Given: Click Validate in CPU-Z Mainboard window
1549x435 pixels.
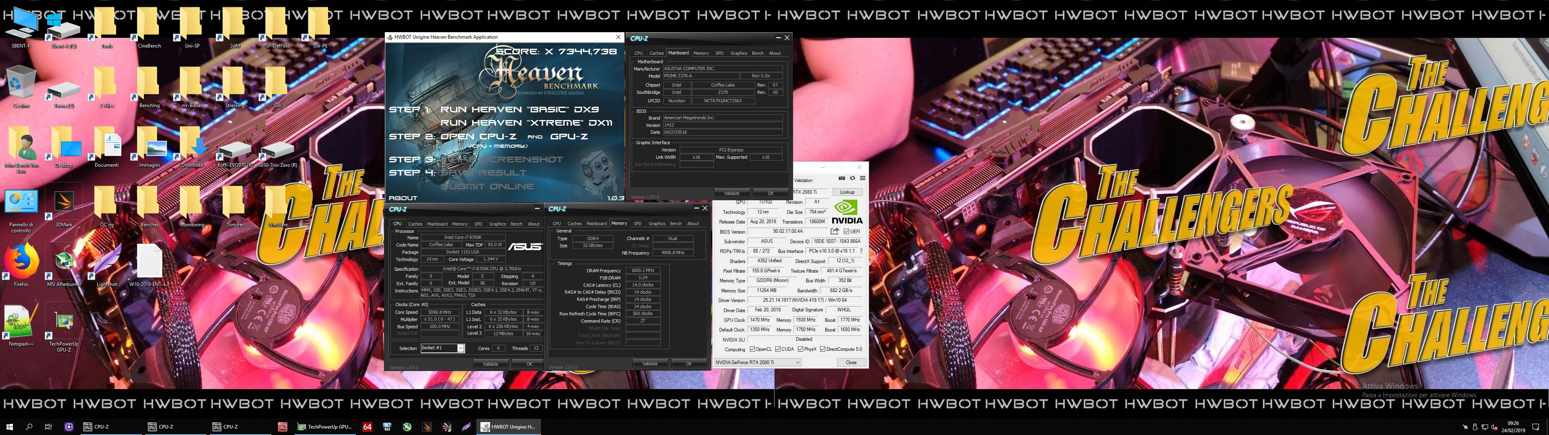Looking at the screenshot, I should (x=732, y=193).
